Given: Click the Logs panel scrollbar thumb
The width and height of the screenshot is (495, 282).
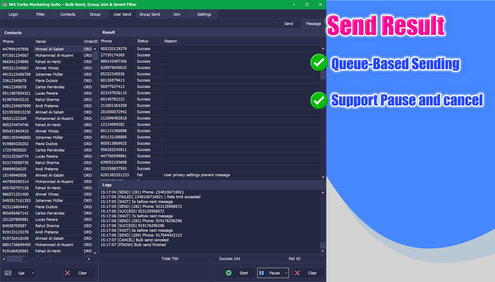Looking at the screenshot, I should 323,245.
